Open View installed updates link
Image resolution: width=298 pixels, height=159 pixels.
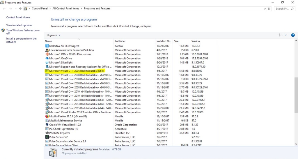[19, 25]
